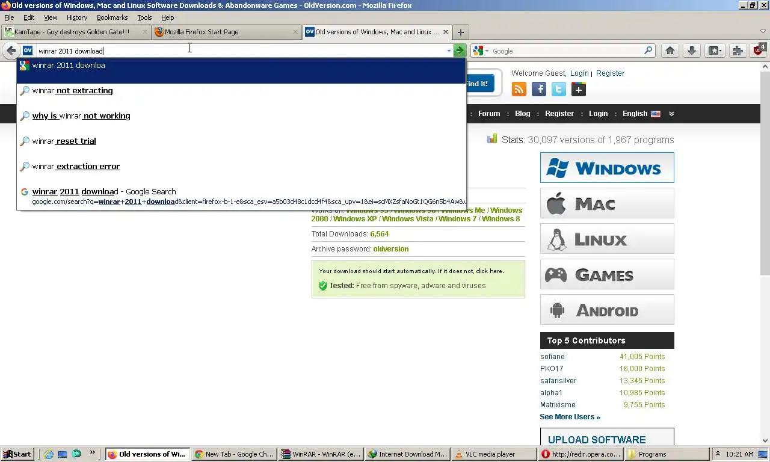The height and width of the screenshot is (462, 770).
Task: Click the black plus share icon
Action: point(579,90)
